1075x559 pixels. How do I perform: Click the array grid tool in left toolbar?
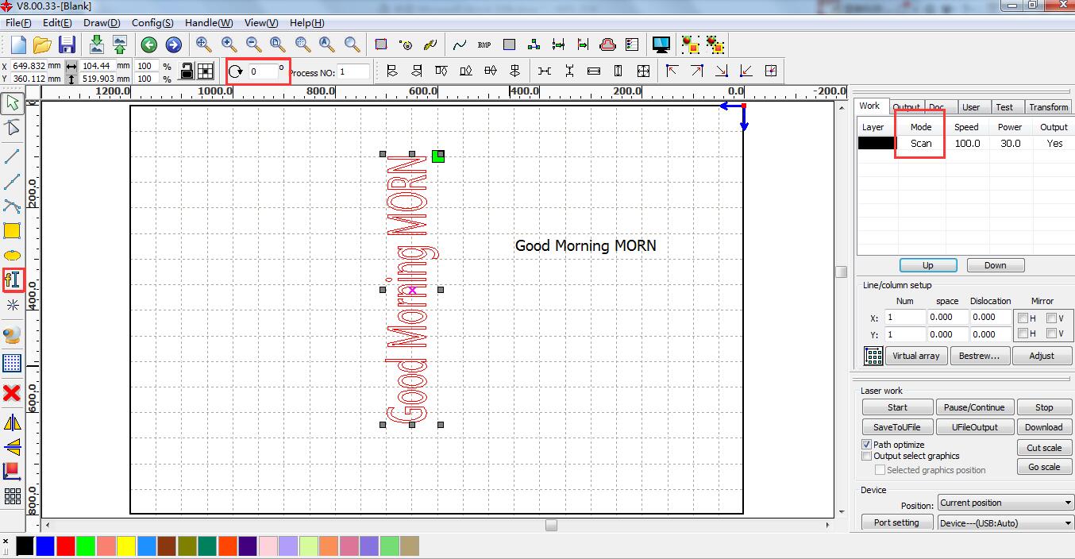click(x=12, y=496)
